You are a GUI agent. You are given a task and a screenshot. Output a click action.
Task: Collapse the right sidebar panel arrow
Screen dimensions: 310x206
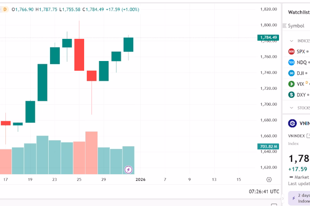pyautogui.click(x=283, y=198)
